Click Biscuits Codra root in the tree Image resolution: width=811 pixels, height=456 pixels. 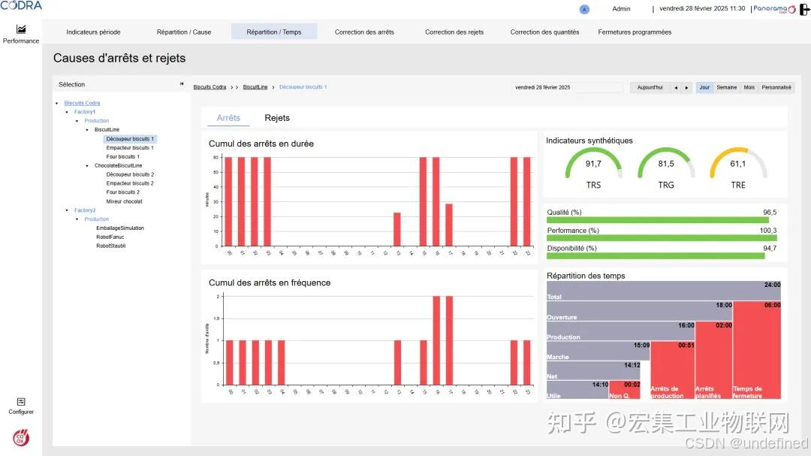coord(82,103)
